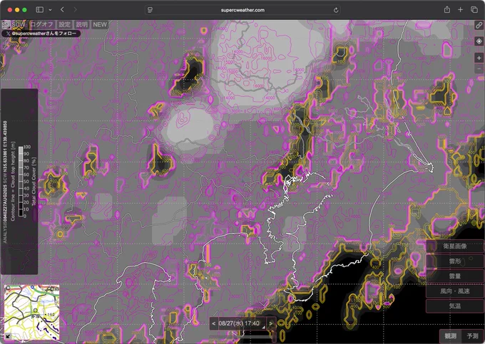Switch to 予測 forecast tab

pos(472,335)
